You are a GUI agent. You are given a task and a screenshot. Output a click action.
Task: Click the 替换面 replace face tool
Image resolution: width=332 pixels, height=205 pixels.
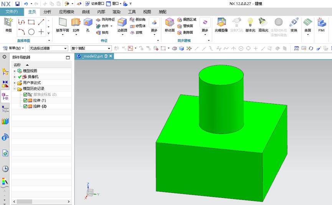(185, 26)
